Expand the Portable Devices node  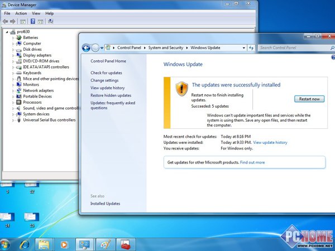point(13,96)
